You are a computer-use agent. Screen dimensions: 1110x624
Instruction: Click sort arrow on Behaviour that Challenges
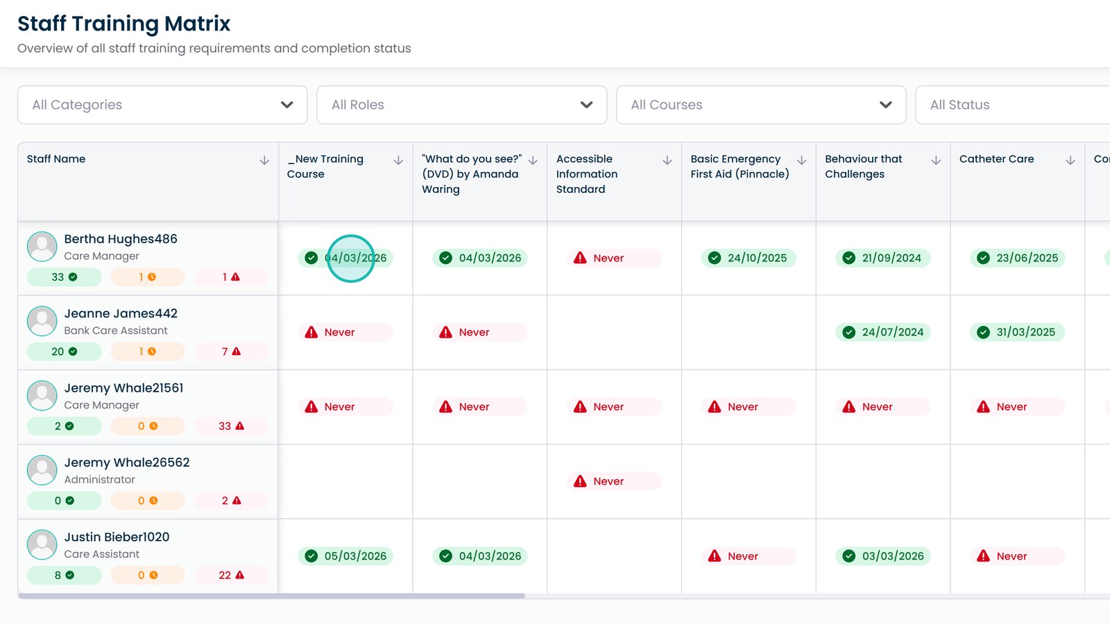click(x=936, y=160)
